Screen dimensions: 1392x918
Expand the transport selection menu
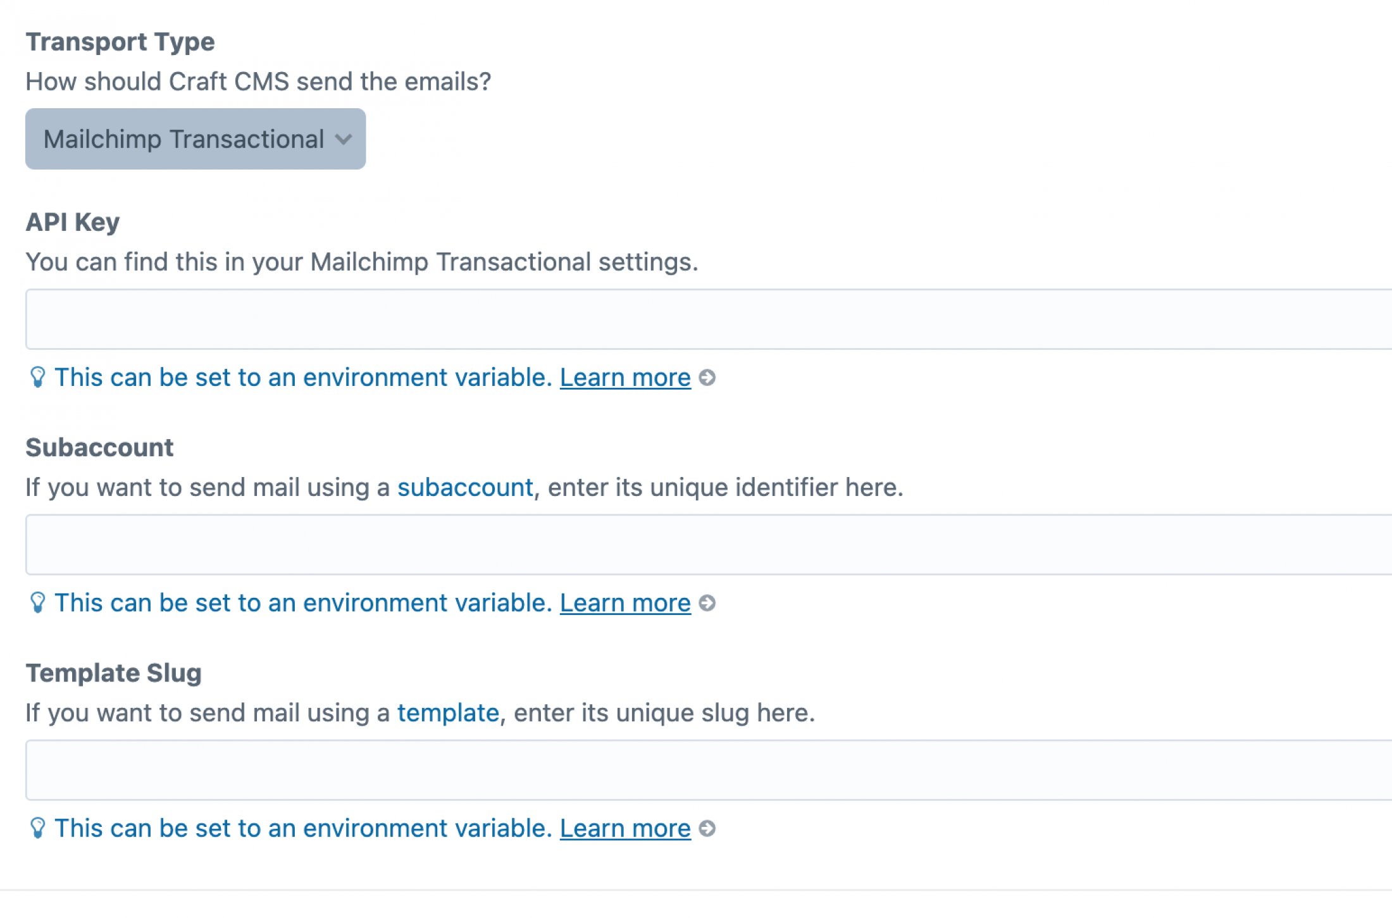coord(195,139)
